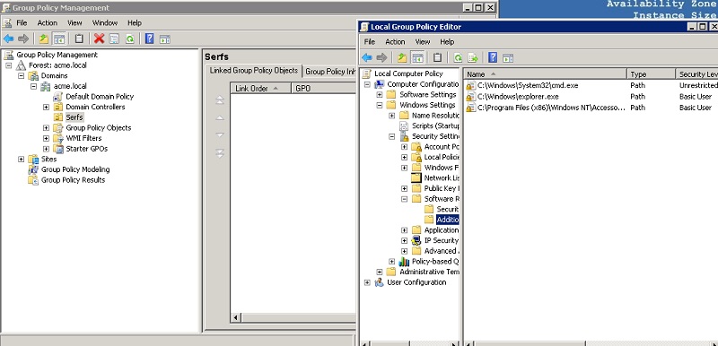Screen dimensions: 718x346
Task: Click Back arrow in Group Policy Management toolbar
Action: [8, 39]
